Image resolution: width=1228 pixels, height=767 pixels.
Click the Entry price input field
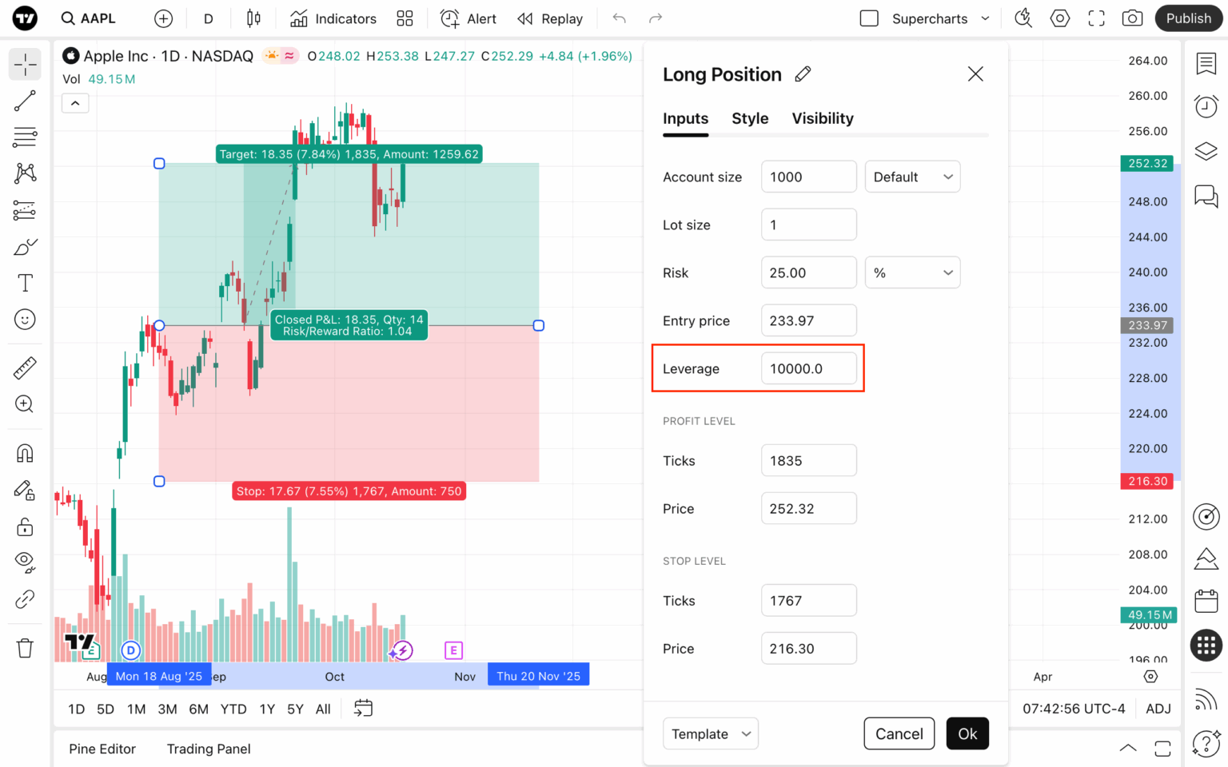tap(808, 320)
